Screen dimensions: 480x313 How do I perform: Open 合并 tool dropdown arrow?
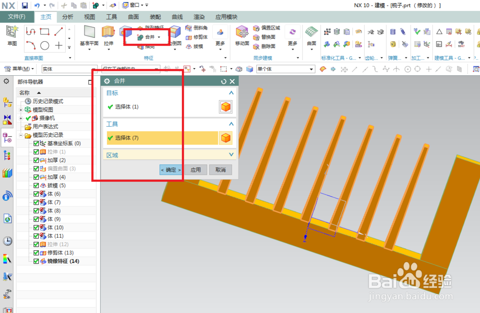159,37
